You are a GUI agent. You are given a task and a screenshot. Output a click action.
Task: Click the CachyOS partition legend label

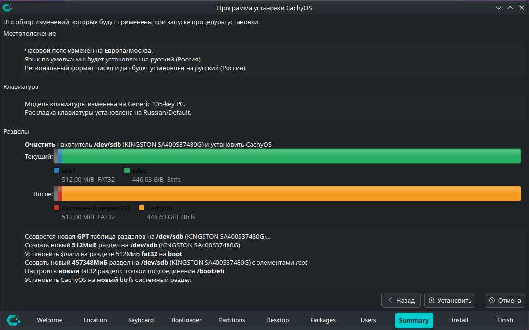tap(159, 208)
